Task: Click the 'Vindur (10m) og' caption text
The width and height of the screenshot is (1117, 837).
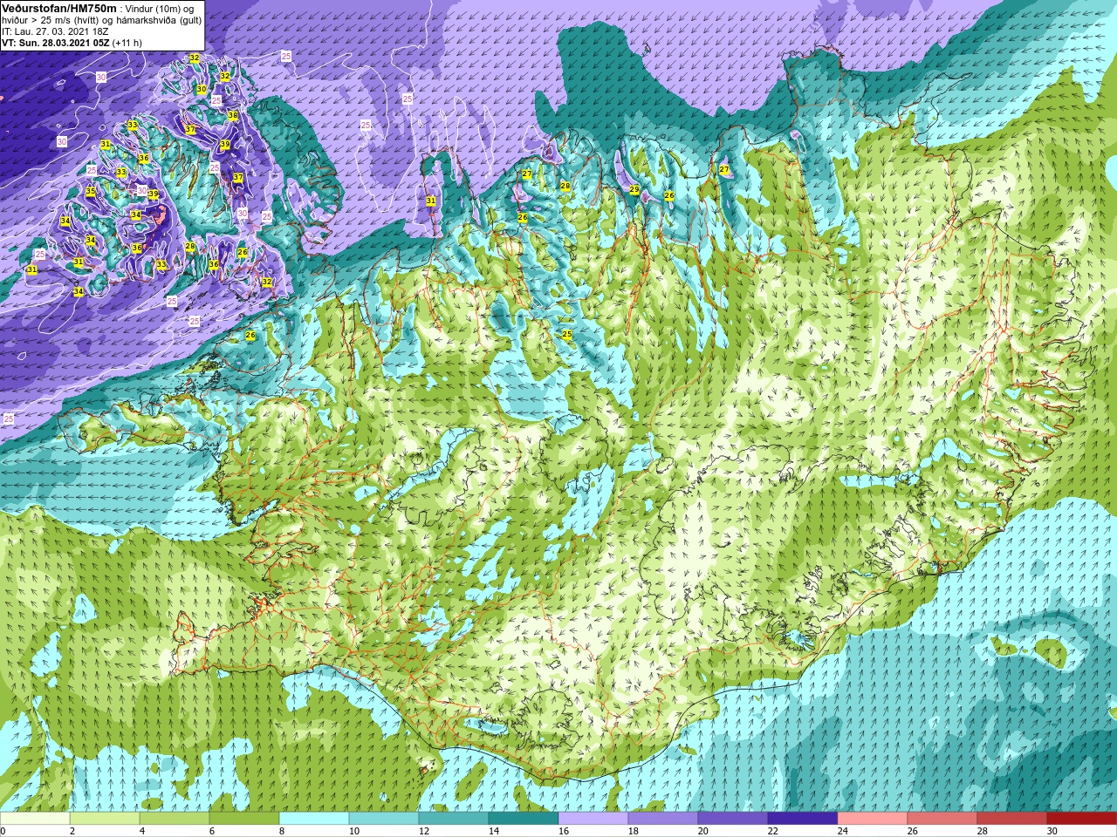Action: click(x=161, y=9)
